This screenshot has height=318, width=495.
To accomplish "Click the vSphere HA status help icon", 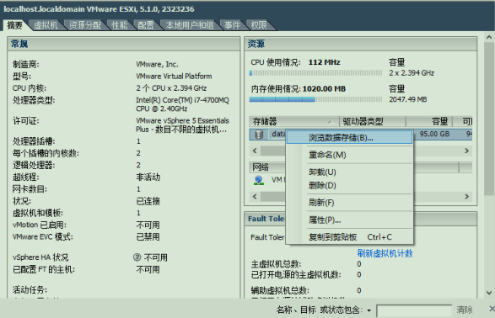I will pos(137,257).
